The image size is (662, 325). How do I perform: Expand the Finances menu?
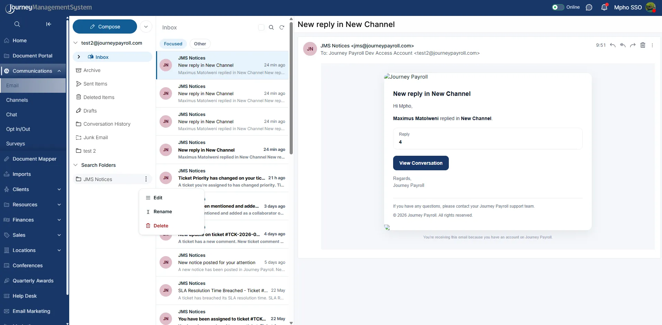point(59,220)
